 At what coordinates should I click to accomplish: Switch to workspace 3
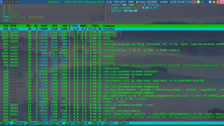[x=7, y=2]
